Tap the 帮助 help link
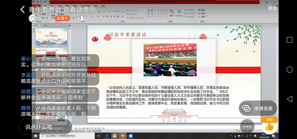Viewport: 297px width, 139px height. pyautogui.click(x=272, y=8)
